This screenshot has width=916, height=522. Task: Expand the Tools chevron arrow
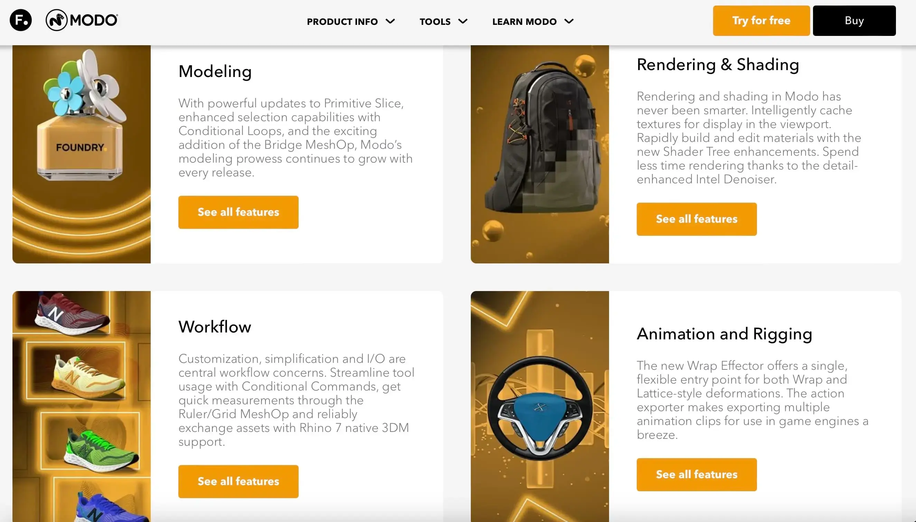coord(463,21)
